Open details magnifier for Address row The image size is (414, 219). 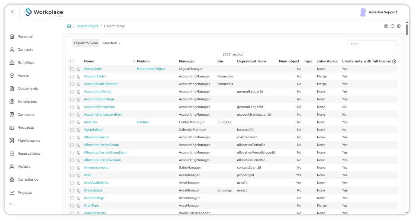coord(78,122)
